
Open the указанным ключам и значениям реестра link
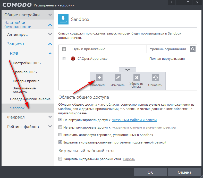[x=144, y=128]
